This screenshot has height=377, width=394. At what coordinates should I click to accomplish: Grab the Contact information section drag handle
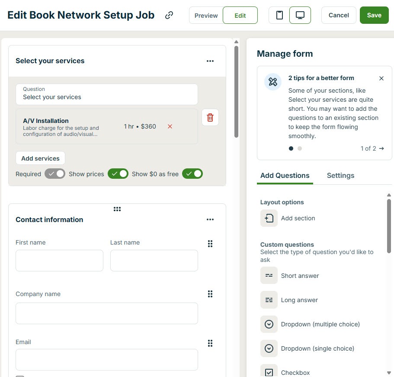(117, 209)
